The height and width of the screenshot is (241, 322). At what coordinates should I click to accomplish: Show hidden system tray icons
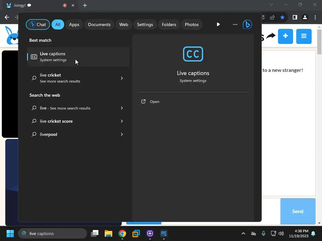[x=243, y=233]
